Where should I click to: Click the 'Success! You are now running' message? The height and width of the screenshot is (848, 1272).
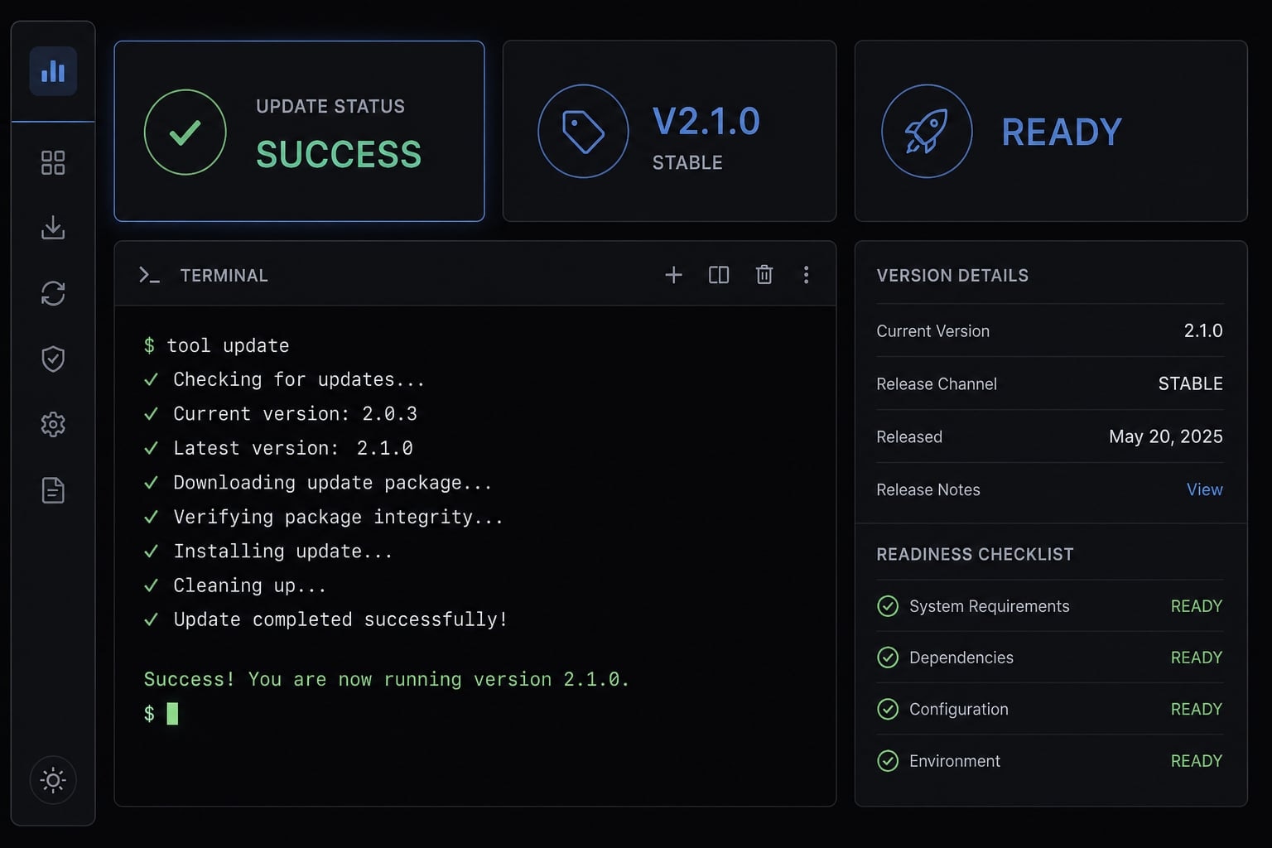387,679
